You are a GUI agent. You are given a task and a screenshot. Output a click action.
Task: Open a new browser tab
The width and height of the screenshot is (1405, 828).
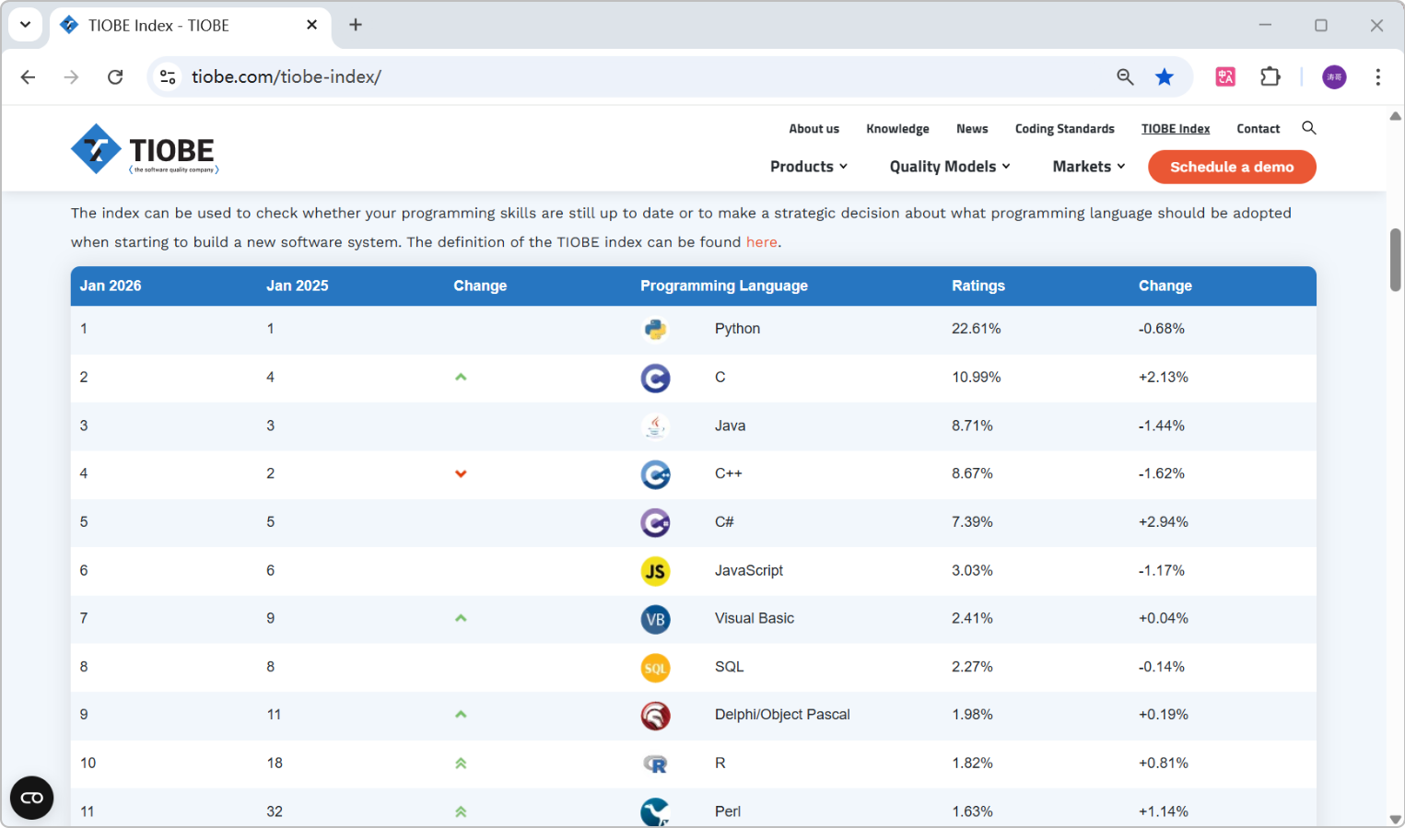tap(356, 25)
